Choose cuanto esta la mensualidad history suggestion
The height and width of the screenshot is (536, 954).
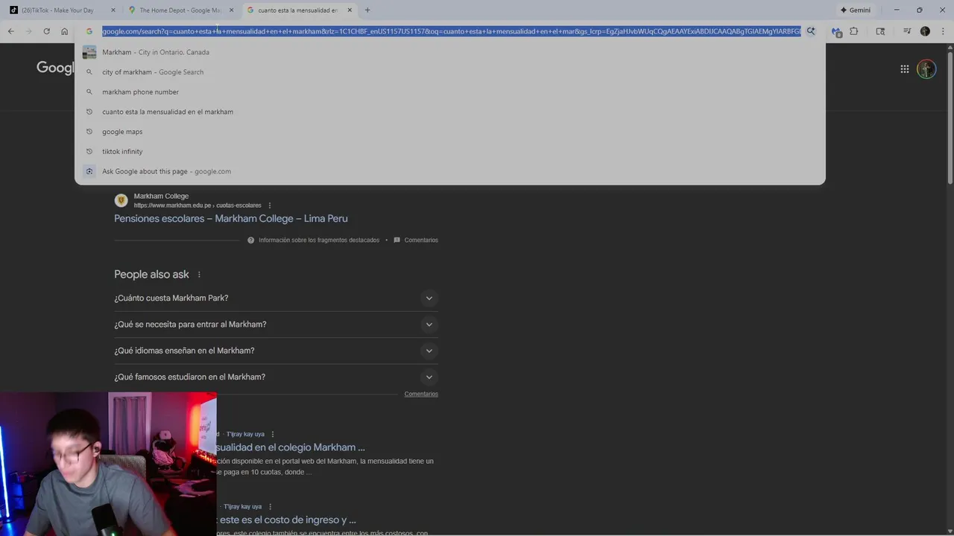coord(449,112)
